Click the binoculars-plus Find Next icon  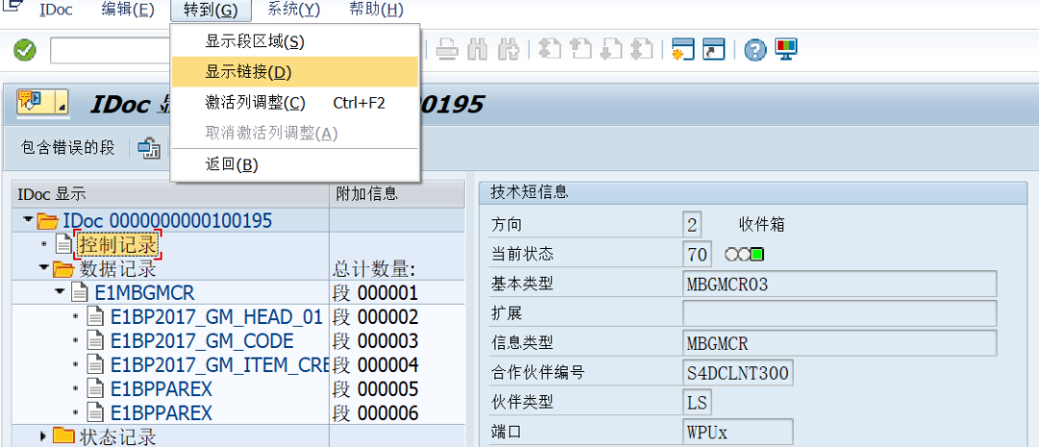tap(508, 50)
